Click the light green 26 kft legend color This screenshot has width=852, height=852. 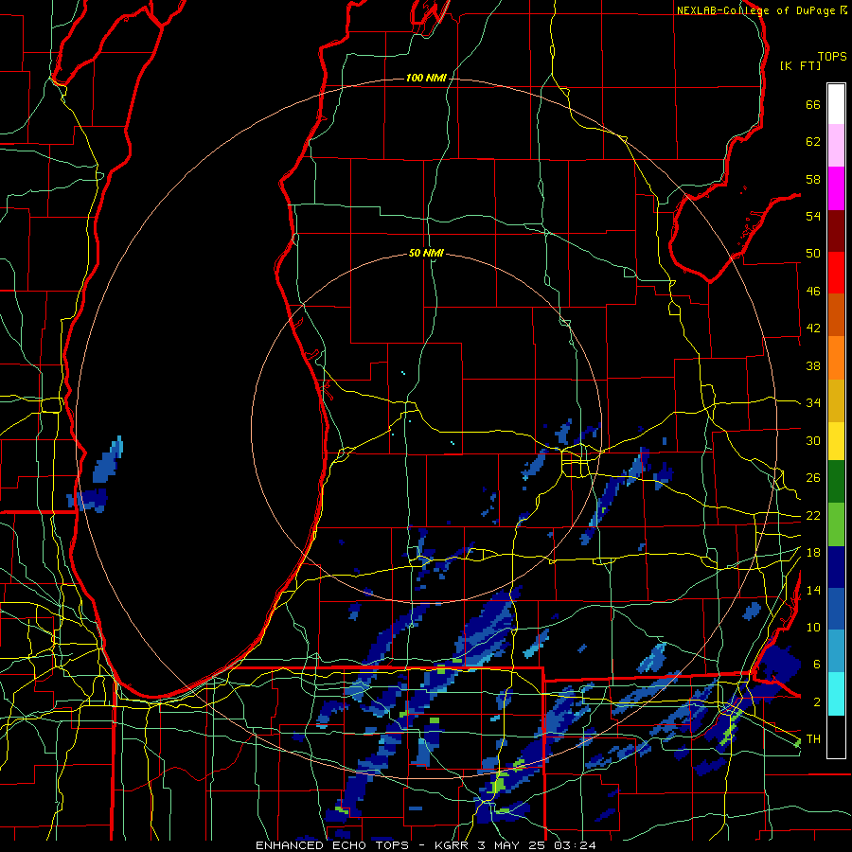836,524
